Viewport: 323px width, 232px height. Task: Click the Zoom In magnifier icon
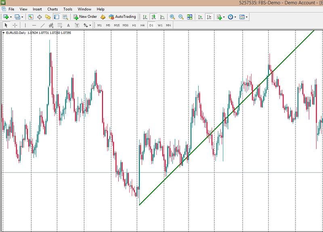pos(172,17)
